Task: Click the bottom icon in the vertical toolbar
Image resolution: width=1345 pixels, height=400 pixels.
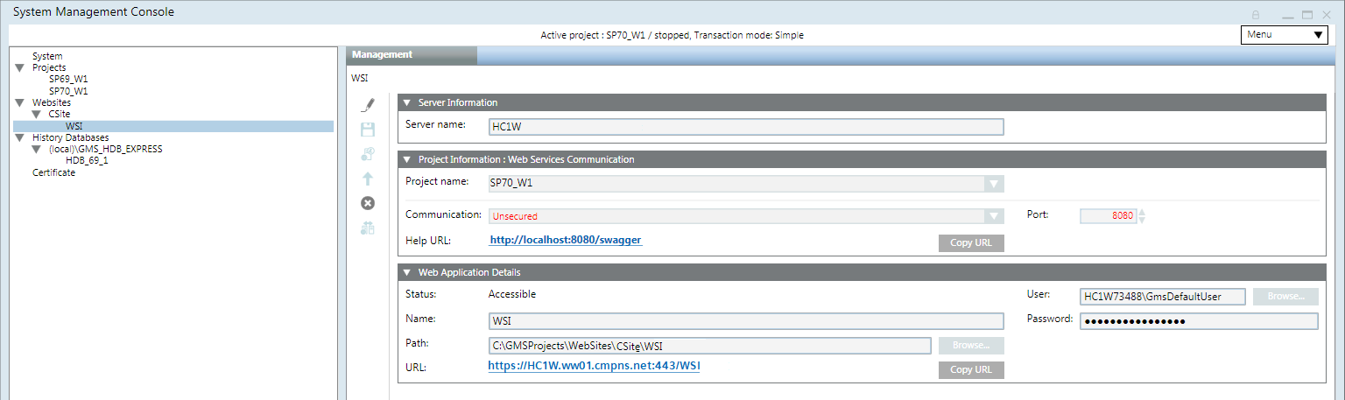Action: tap(368, 228)
